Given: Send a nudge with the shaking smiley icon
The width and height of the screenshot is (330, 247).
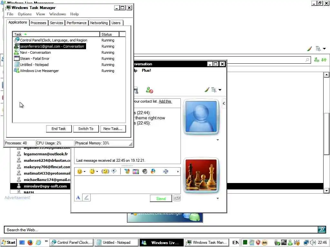Looking at the screenshot, I should pos(105,171).
